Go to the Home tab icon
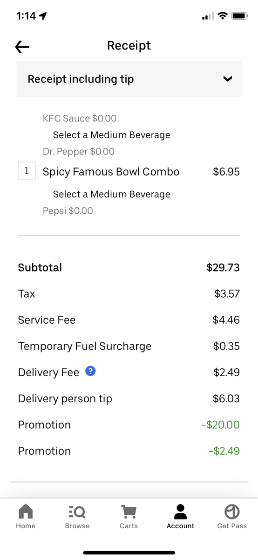The height and width of the screenshot is (560, 258). point(26,512)
